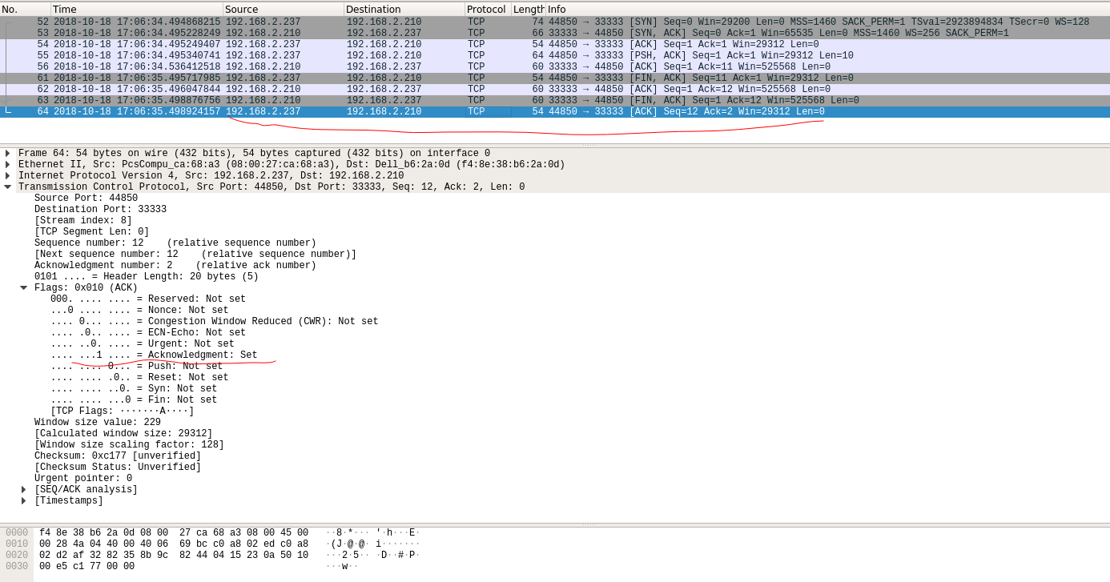
Task: Select the [TCP Flags] summary line
Action: pos(123,411)
